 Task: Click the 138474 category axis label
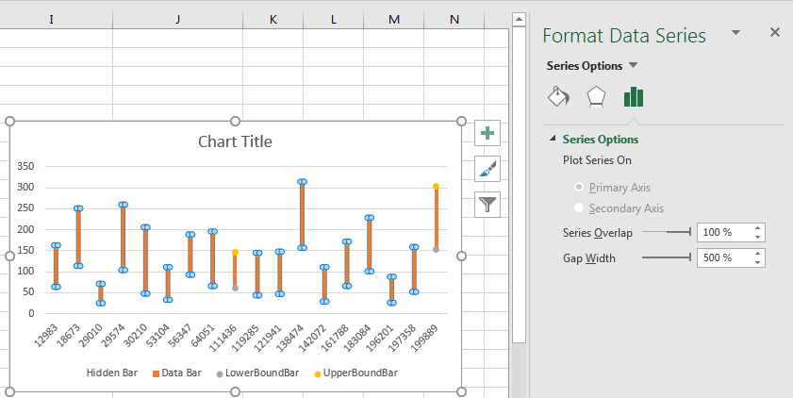[x=290, y=338]
